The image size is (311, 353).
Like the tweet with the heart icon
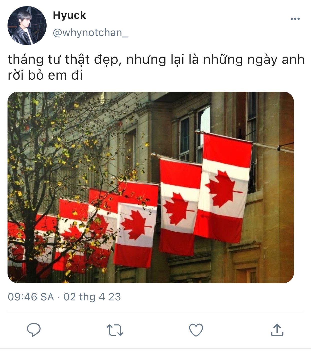196,330
